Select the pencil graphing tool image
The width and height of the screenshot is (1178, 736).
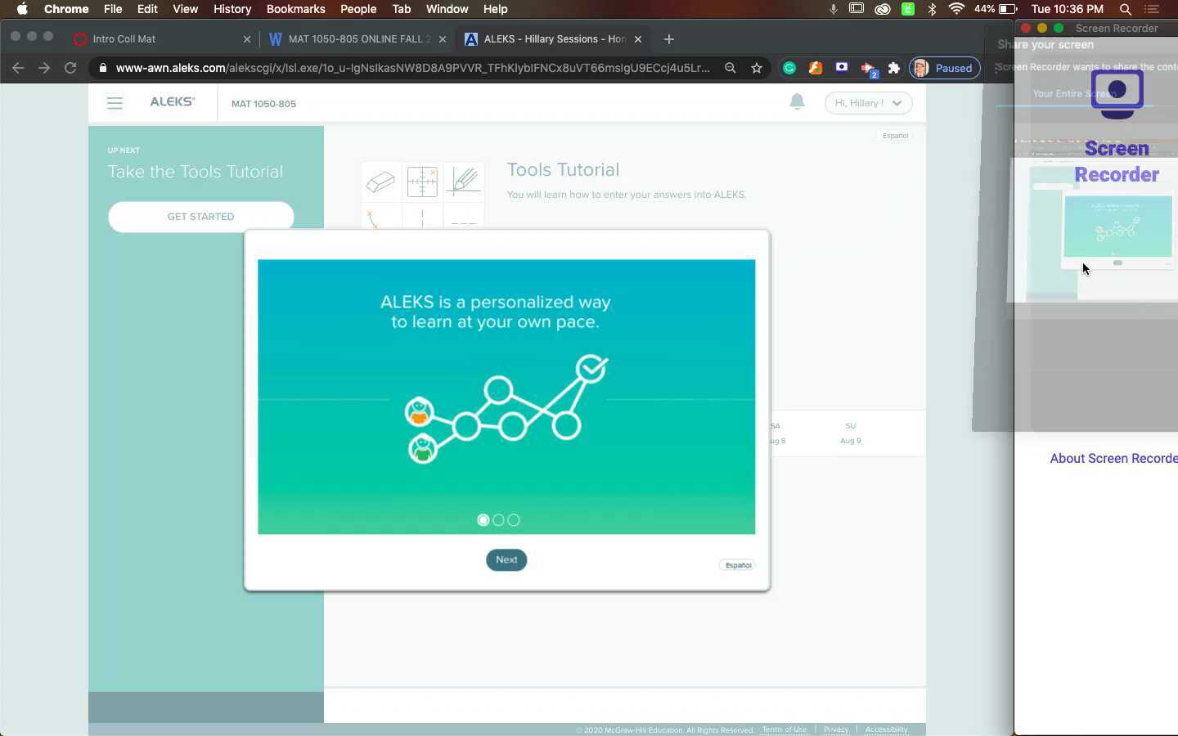click(x=464, y=182)
